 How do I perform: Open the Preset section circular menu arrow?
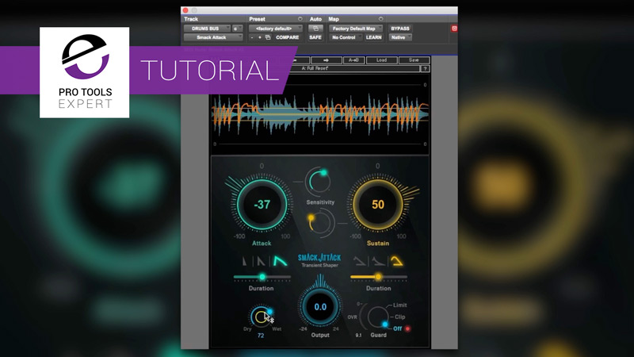pos(300,19)
